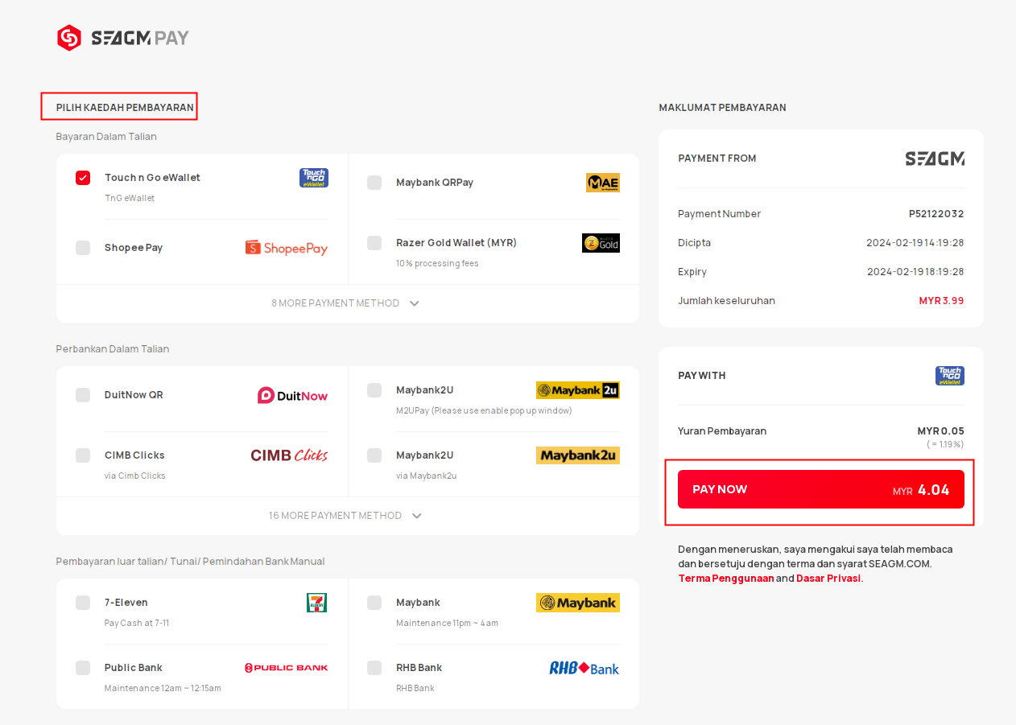Image resolution: width=1016 pixels, height=725 pixels.
Task: Click Pay Now MYR 4.04 button
Action: tap(821, 489)
